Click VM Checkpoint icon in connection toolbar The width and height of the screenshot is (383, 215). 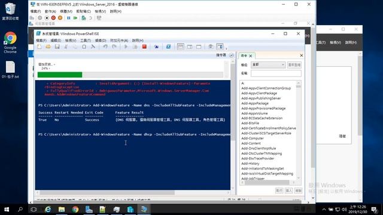pos(84,18)
